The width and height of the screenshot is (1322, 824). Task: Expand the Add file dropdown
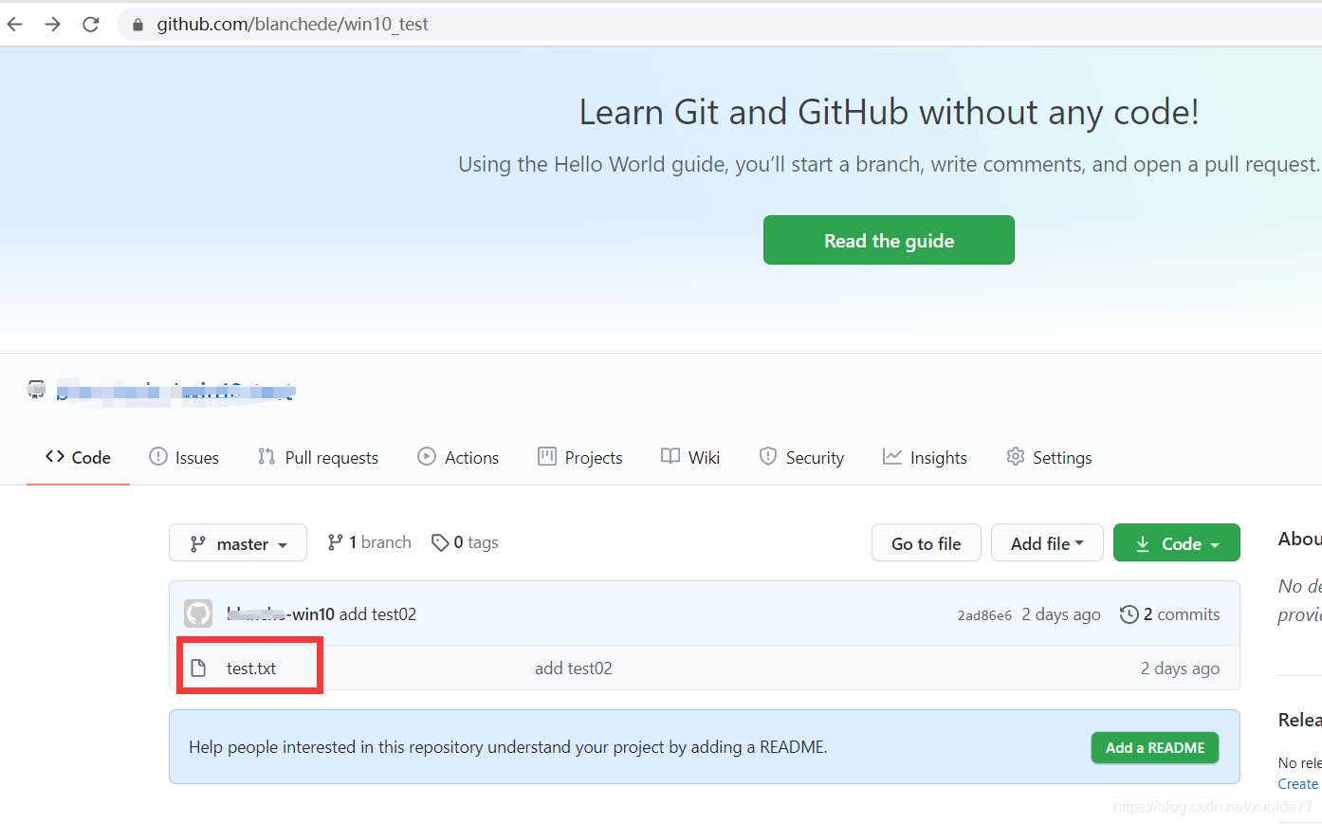(x=1047, y=543)
